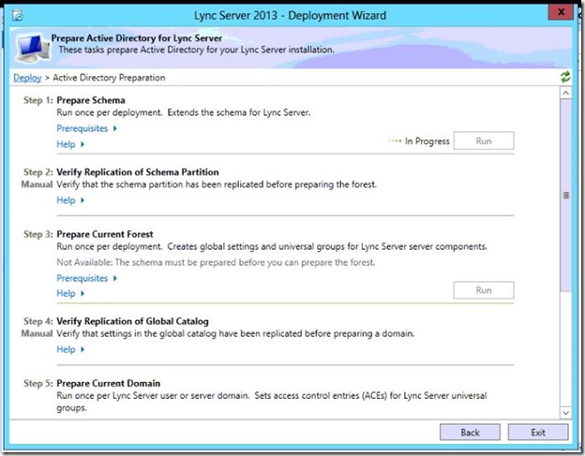Click the Exit button
Viewport: 585px width, 456px height.
[538, 433]
